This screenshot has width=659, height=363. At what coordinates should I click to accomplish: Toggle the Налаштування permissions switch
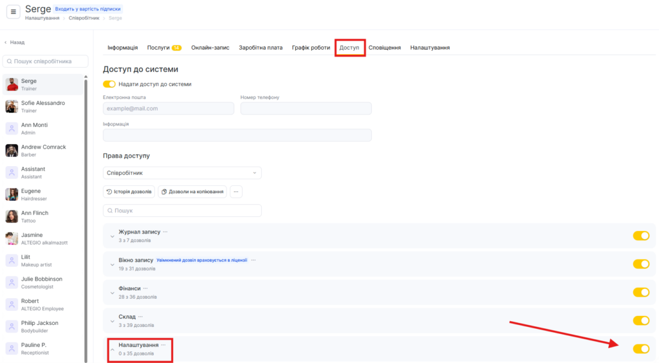pos(641,349)
